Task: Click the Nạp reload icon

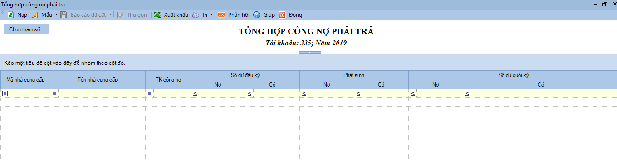Action: click(10, 15)
